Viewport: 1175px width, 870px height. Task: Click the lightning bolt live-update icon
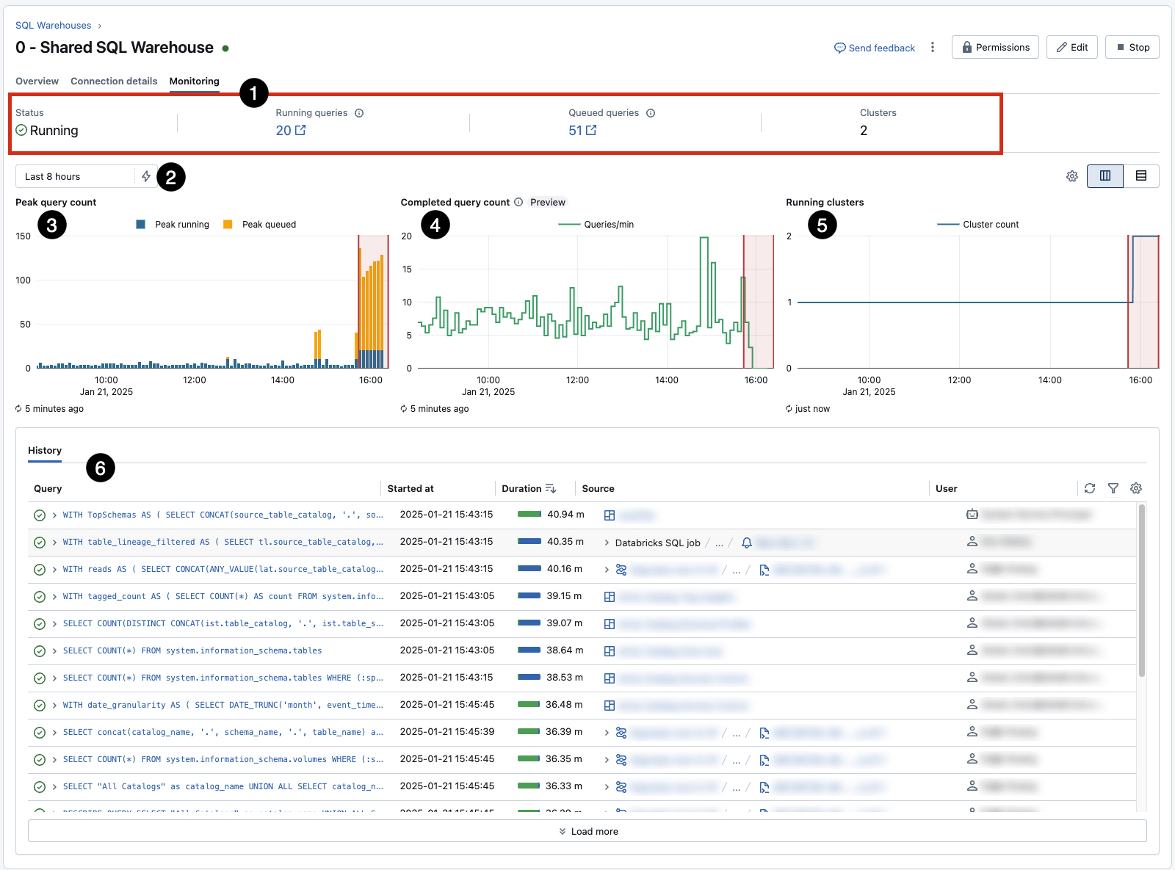tap(146, 176)
